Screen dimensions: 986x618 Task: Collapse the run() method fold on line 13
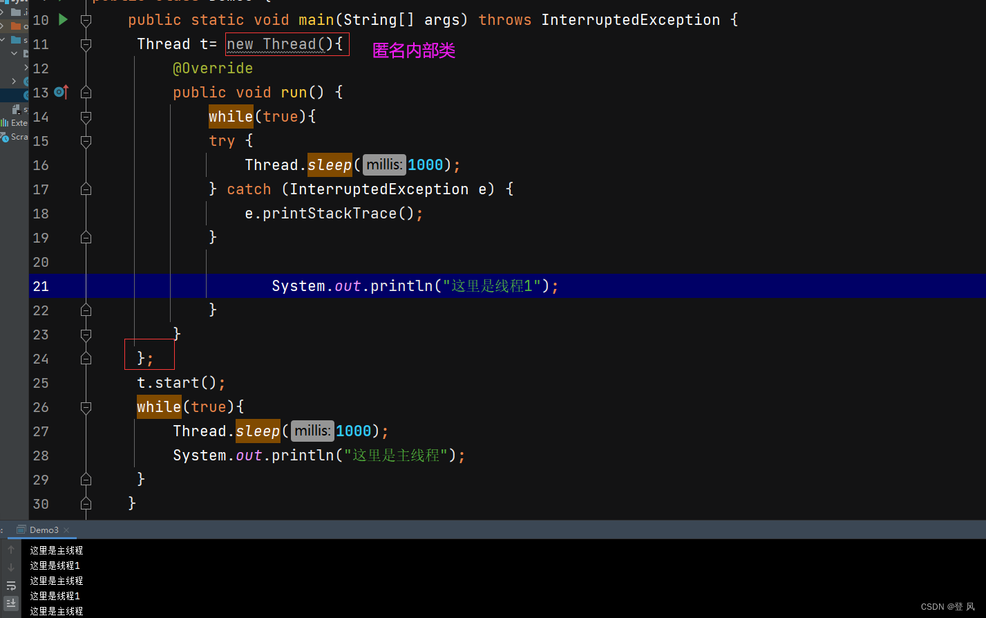point(86,92)
